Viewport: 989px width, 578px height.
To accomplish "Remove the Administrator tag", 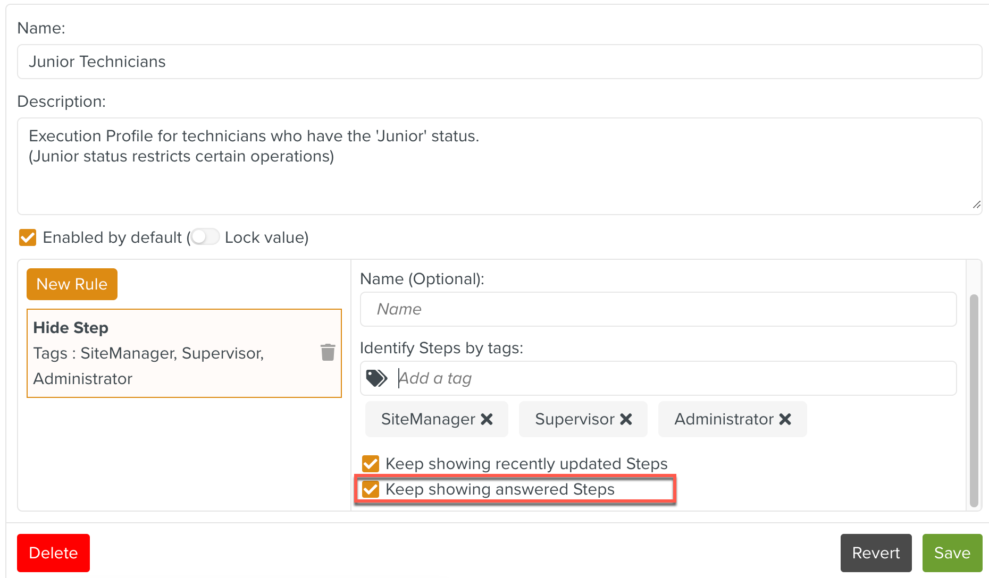I will coord(785,419).
